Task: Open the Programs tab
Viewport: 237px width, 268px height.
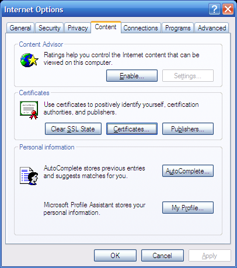Action: 178,28
